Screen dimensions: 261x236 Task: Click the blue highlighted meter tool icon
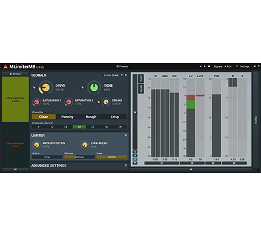tap(135, 159)
